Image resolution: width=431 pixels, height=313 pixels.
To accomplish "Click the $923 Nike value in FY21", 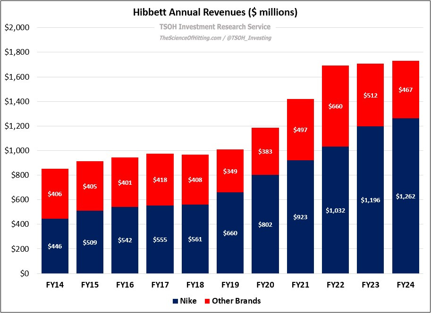I will 300,217.
